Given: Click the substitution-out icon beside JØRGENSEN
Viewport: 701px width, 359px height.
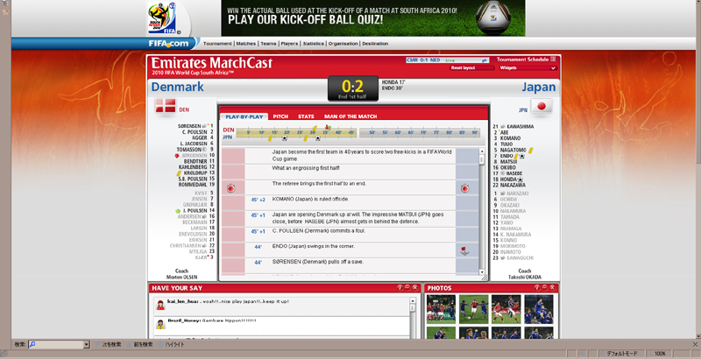Looking at the screenshot, I should click(x=177, y=156).
